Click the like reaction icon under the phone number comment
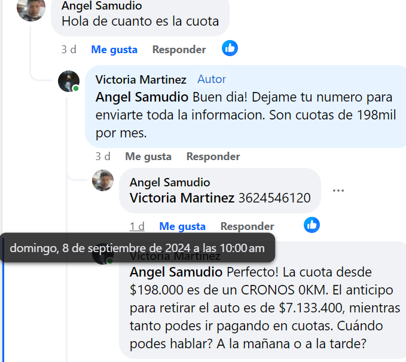This screenshot has width=406, height=362. tap(312, 225)
